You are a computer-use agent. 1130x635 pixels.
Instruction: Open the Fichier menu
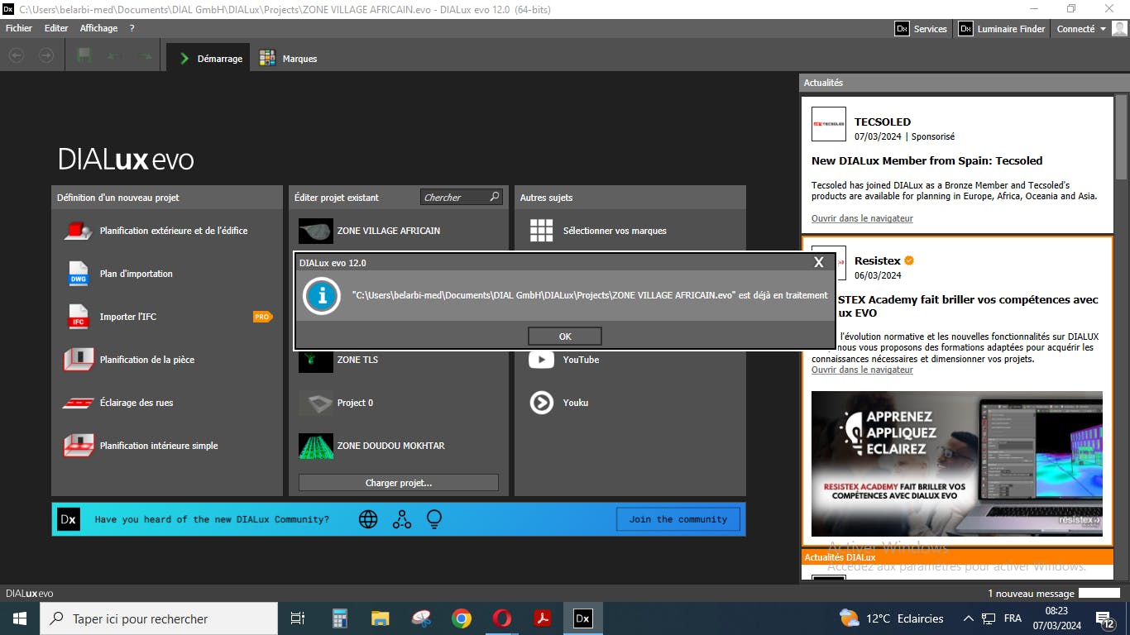click(19, 28)
